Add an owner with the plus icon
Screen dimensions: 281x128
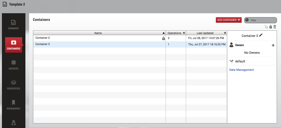(x=273, y=46)
